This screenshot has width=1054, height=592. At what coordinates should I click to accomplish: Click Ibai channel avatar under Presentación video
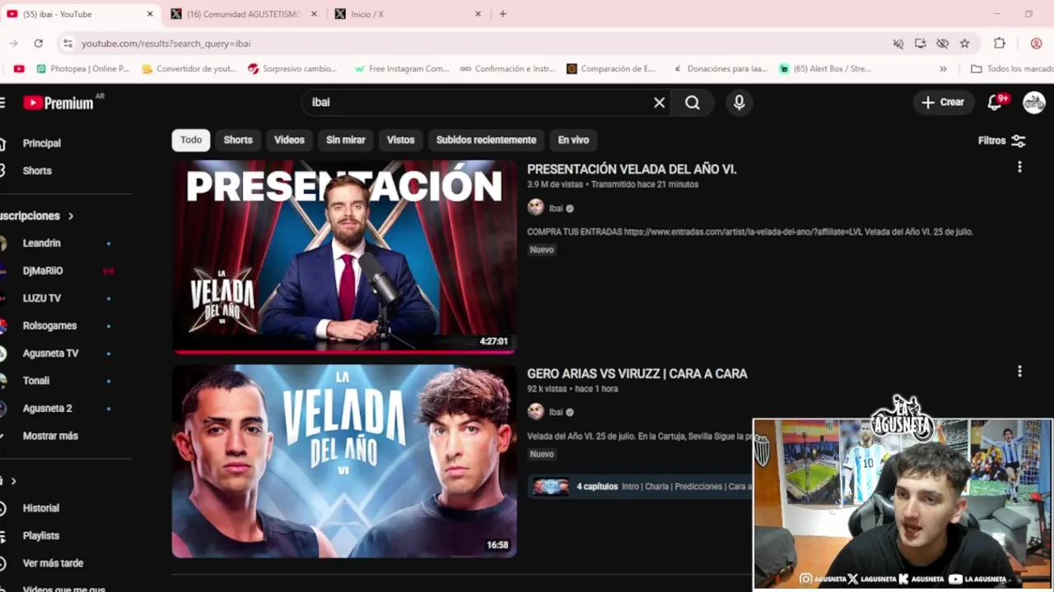coord(535,208)
